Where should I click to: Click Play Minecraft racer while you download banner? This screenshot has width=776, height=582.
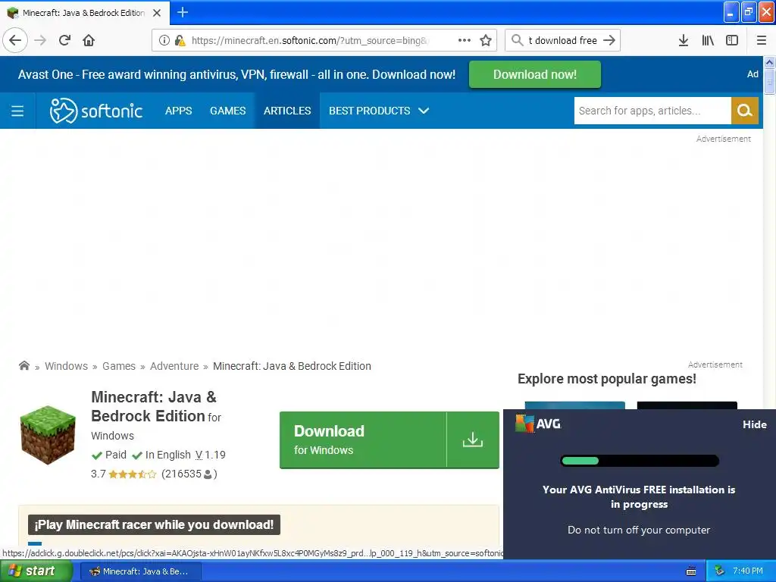point(154,524)
